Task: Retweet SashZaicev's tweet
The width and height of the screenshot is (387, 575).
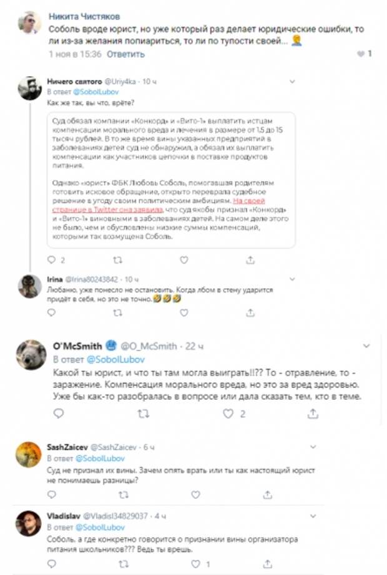Action: click(x=116, y=495)
